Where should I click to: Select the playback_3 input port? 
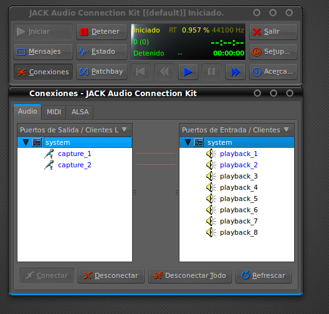(239, 176)
